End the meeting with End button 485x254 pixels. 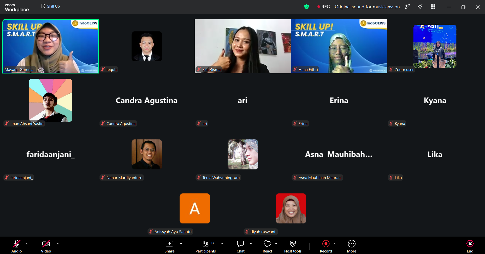470,246
